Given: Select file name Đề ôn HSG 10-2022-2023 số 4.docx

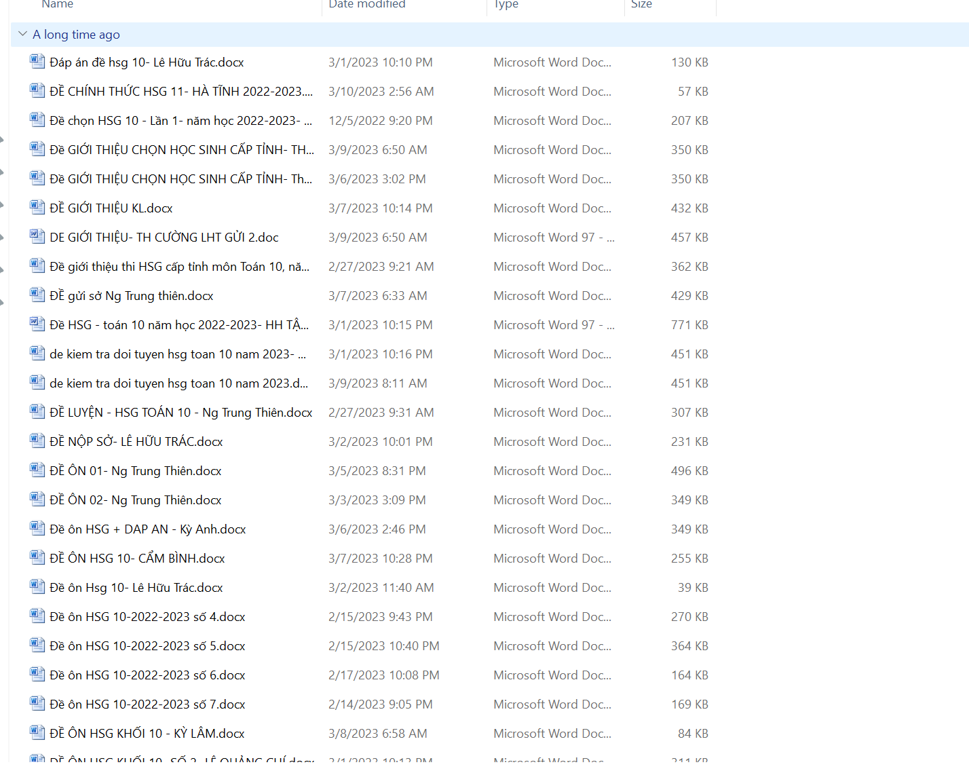Looking at the screenshot, I should tap(147, 617).
